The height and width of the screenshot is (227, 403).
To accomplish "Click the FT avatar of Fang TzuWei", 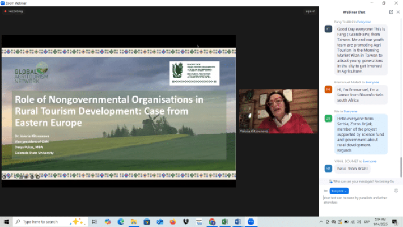I will (x=328, y=29).
